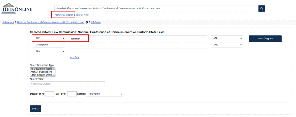Click the Choose By Citation input field
The width and height of the screenshot is (296, 117).
[x=67, y=84]
